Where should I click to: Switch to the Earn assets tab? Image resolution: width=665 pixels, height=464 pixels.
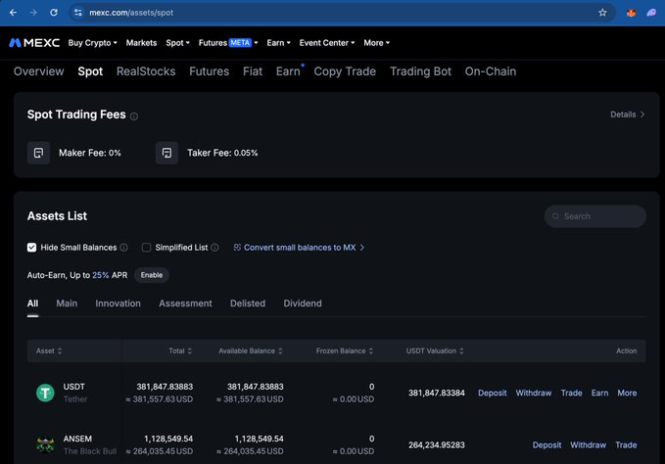(288, 71)
